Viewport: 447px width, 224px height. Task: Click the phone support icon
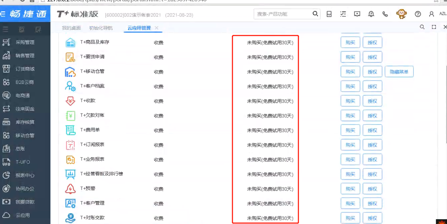(385, 14)
